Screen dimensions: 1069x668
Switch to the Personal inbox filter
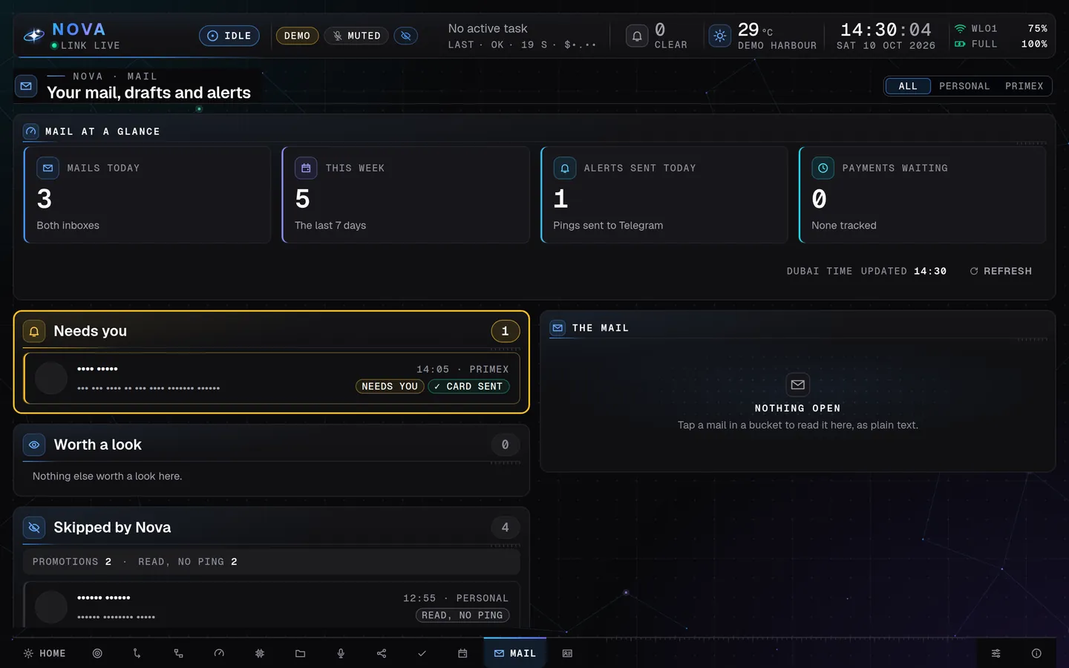coord(964,86)
